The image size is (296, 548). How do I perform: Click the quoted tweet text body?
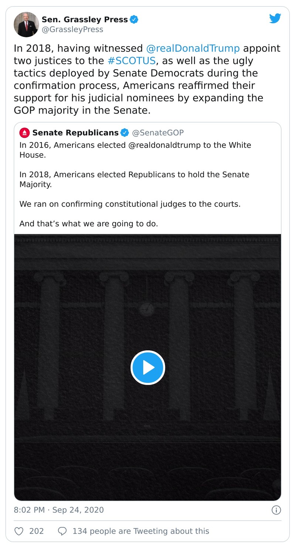pyautogui.click(x=135, y=184)
